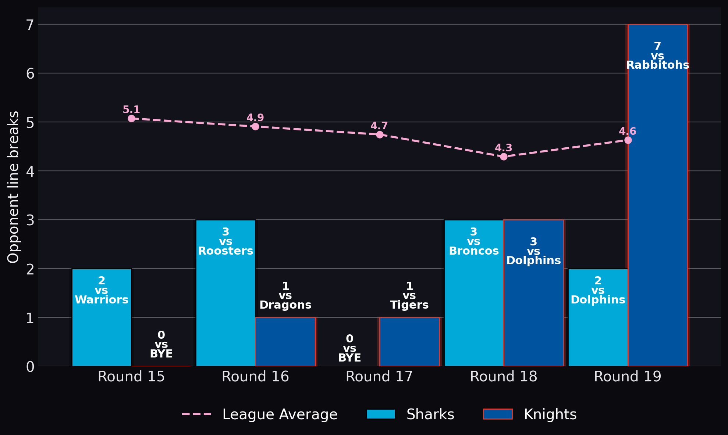The image size is (728, 435).
Task: Select the Knights vs Rabbitohs bar
Action: tap(658, 195)
